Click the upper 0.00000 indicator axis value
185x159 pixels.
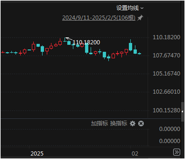[170, 129]
